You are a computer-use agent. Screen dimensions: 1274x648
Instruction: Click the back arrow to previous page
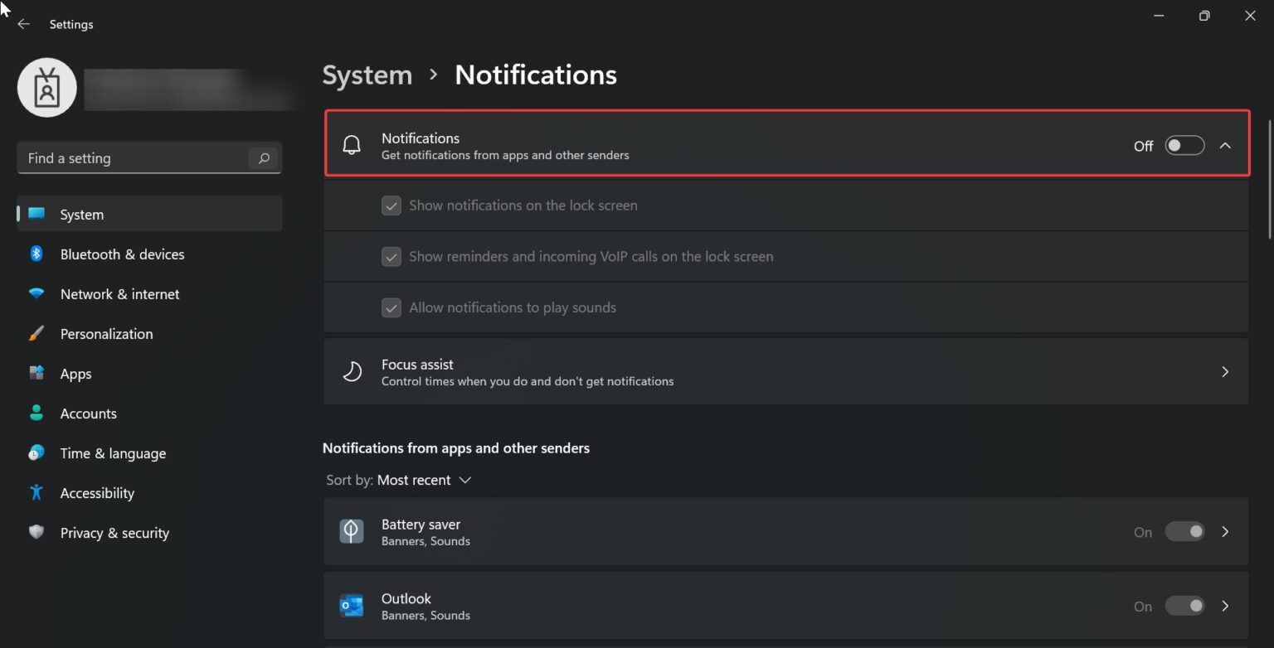coord(22,24)
